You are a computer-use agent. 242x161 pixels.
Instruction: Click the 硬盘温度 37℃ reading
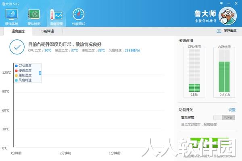click(x=67, y=50)
